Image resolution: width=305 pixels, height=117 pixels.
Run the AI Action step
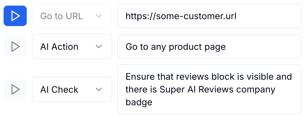15,46
